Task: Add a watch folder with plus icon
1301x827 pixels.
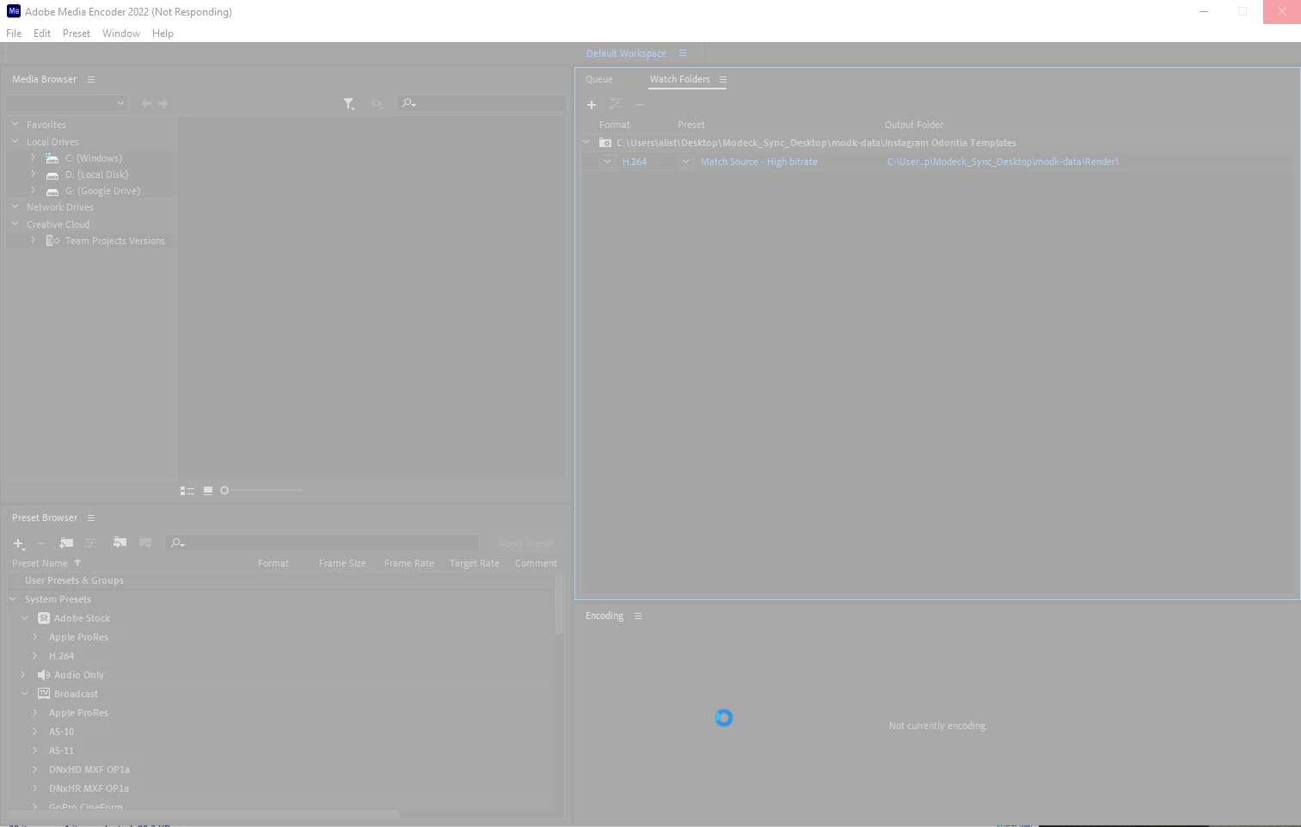Action: [592, 105]
